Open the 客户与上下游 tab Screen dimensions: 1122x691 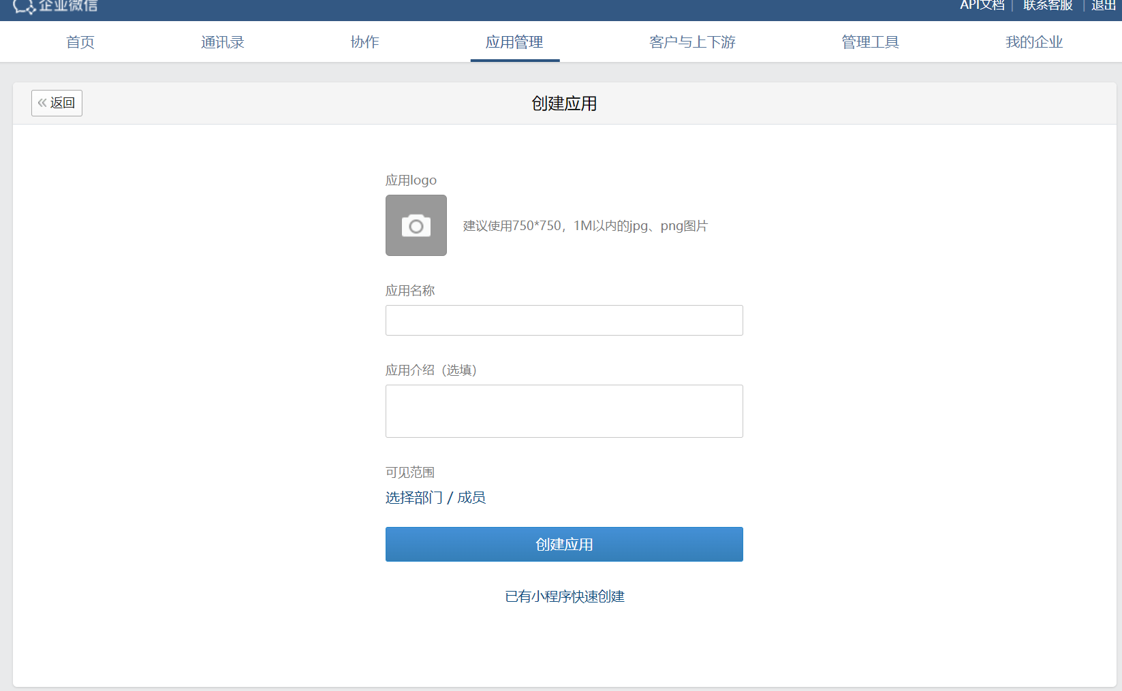(x=692, y=42)
